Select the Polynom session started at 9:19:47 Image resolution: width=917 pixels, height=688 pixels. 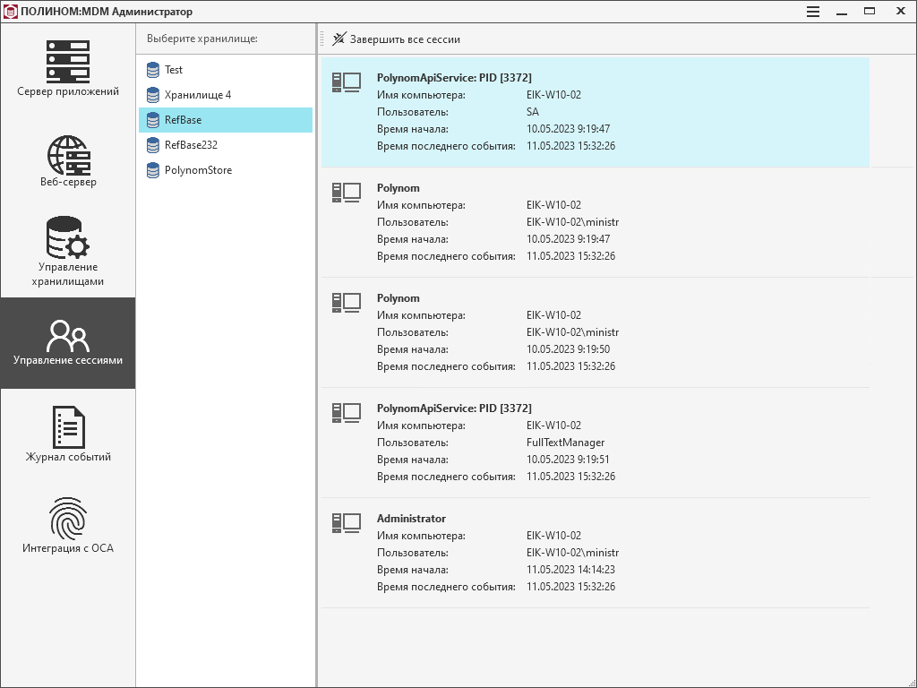595,222
